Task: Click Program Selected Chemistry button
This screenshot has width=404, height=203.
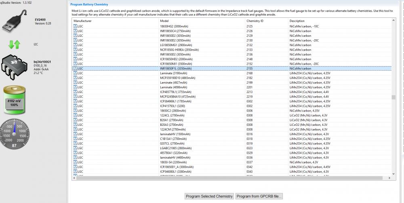Action: 209,196
